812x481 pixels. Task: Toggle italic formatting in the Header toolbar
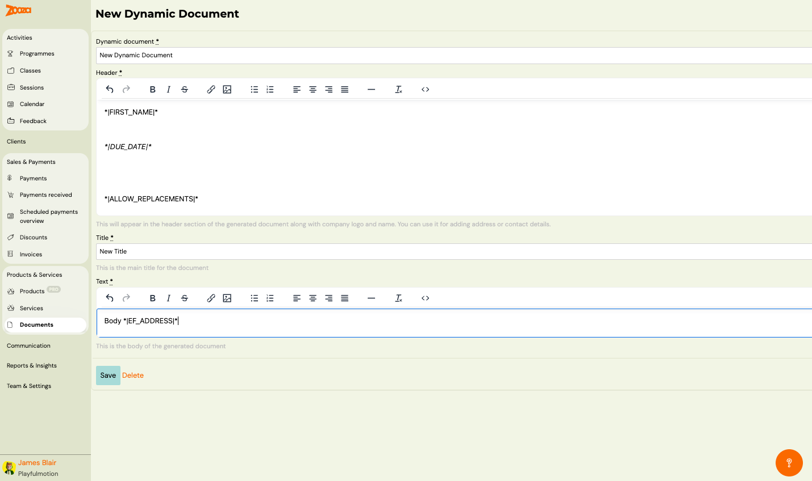pyautogui.click(x=168, y=89)
